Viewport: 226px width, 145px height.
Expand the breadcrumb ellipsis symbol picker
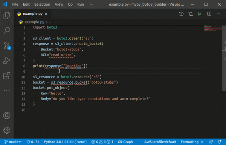pos(51,22)
